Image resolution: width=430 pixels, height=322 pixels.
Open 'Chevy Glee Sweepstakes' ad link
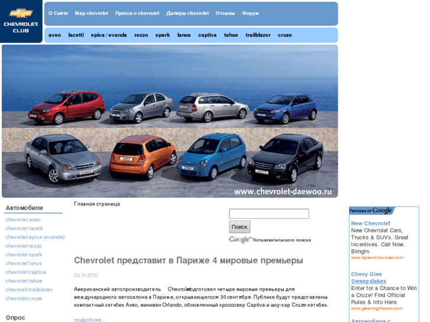pos(368,278)
